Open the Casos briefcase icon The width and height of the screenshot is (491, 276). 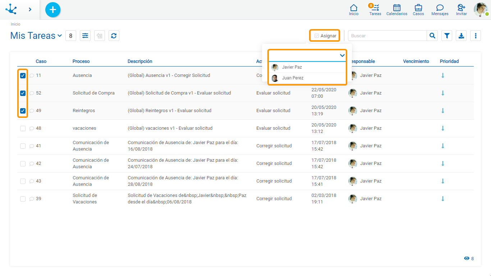418,8
